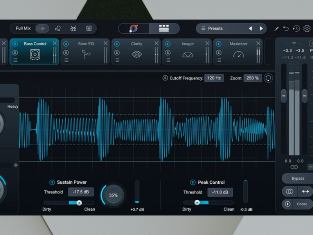This screenshot has width=313, height=235.
Task: Solo the Stem EQ module
Action: click(66, 53)
